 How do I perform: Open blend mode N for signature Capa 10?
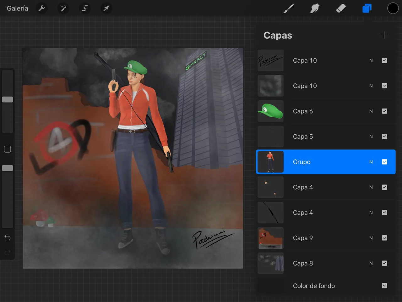(x=371, y=60)
